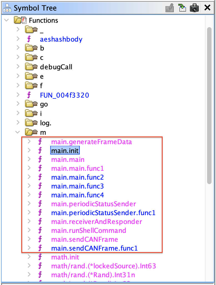Click the main.main.func2 function icon
Viewport: 216px width, 285px height.
(x=40, y=177)
